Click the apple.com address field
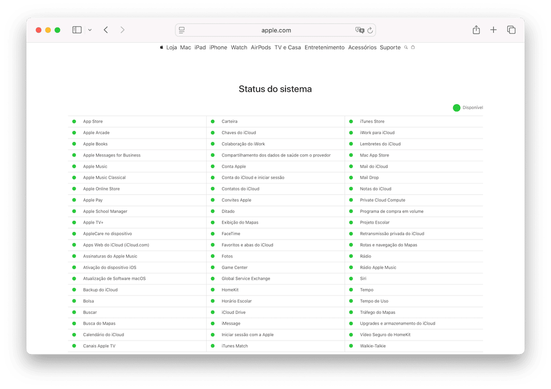Viewport: 551px width, 389px height. pos(275,30)
